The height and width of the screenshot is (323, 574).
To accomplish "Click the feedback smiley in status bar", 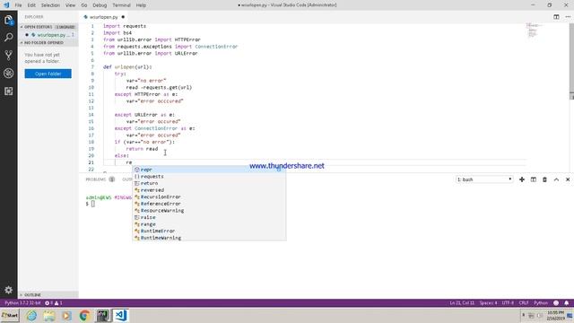I will click(x=556, y=303).
